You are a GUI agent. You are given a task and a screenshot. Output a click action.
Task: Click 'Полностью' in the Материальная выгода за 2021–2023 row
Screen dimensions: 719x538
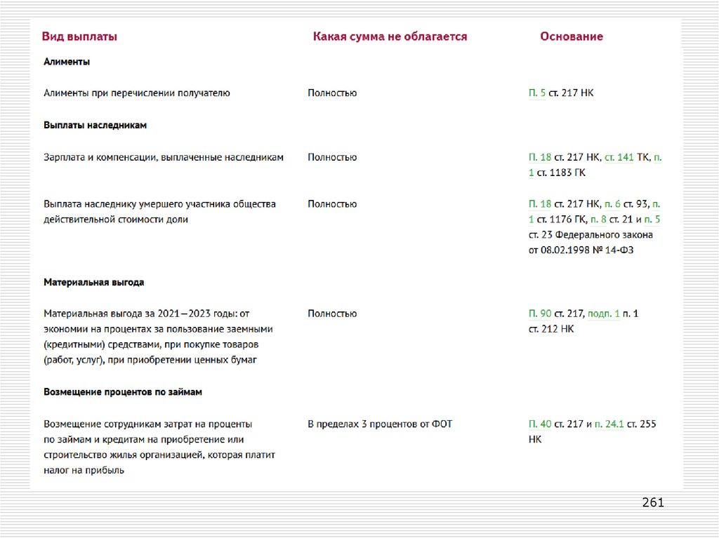click(332, 314)
